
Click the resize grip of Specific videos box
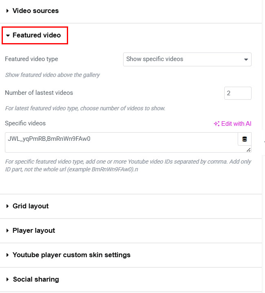click(248, 150)
